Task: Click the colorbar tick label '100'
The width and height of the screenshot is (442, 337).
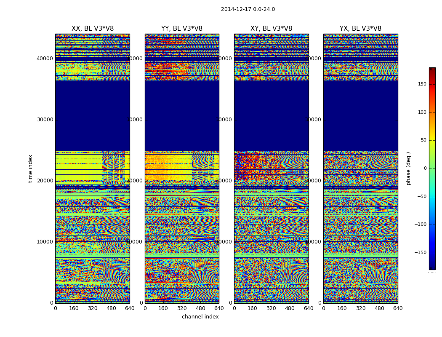Action: (422, 112)
